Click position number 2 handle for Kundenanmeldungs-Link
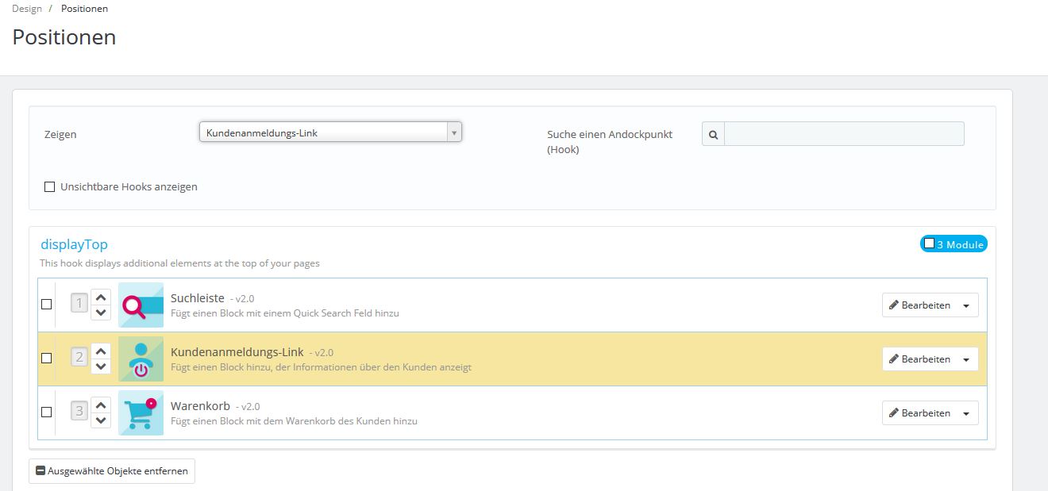The width and height of the screenshot is (1048, 491). coord(79,357)
